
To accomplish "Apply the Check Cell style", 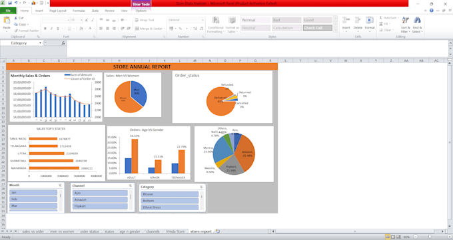I will coord(318,28).
